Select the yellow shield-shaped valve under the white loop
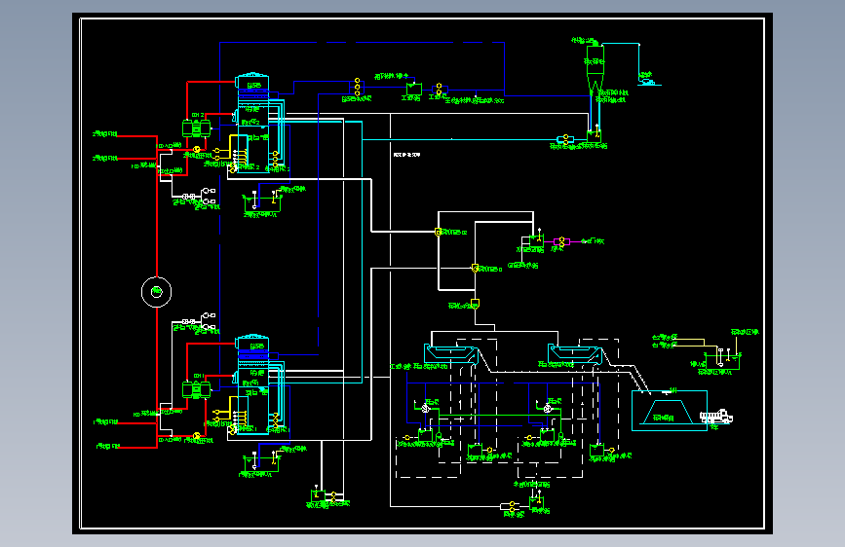Screen dimensions: 845x547 tap(475, 305)
